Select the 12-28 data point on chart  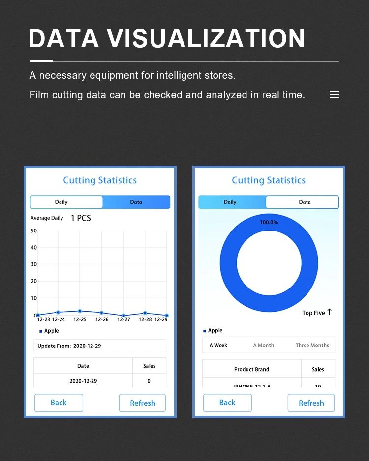point(145,313)
